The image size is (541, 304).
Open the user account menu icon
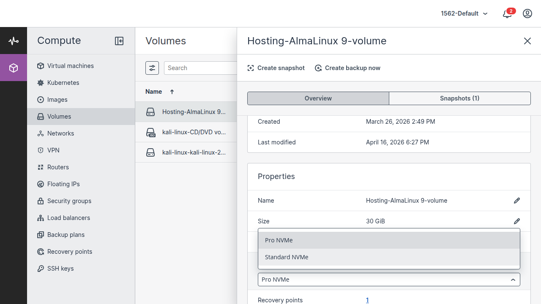(527, 14)
